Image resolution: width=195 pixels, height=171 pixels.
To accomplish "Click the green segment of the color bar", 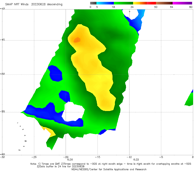I will click(123, 3).
